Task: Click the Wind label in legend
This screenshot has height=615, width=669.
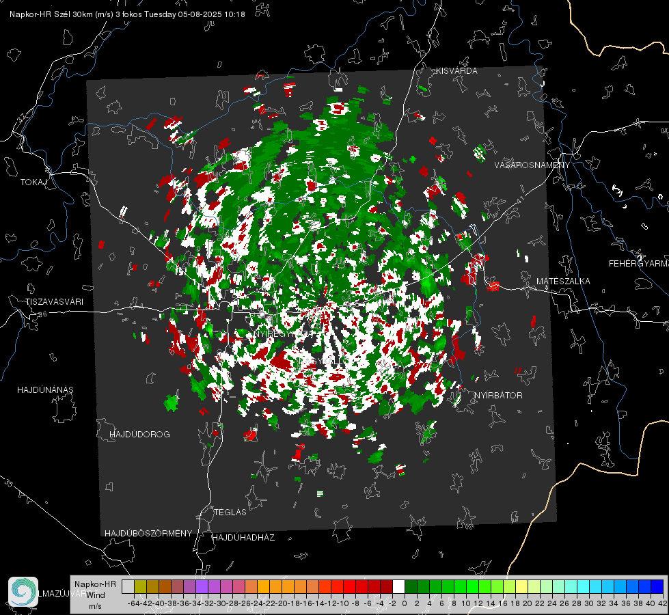Action: pos(96,595)
